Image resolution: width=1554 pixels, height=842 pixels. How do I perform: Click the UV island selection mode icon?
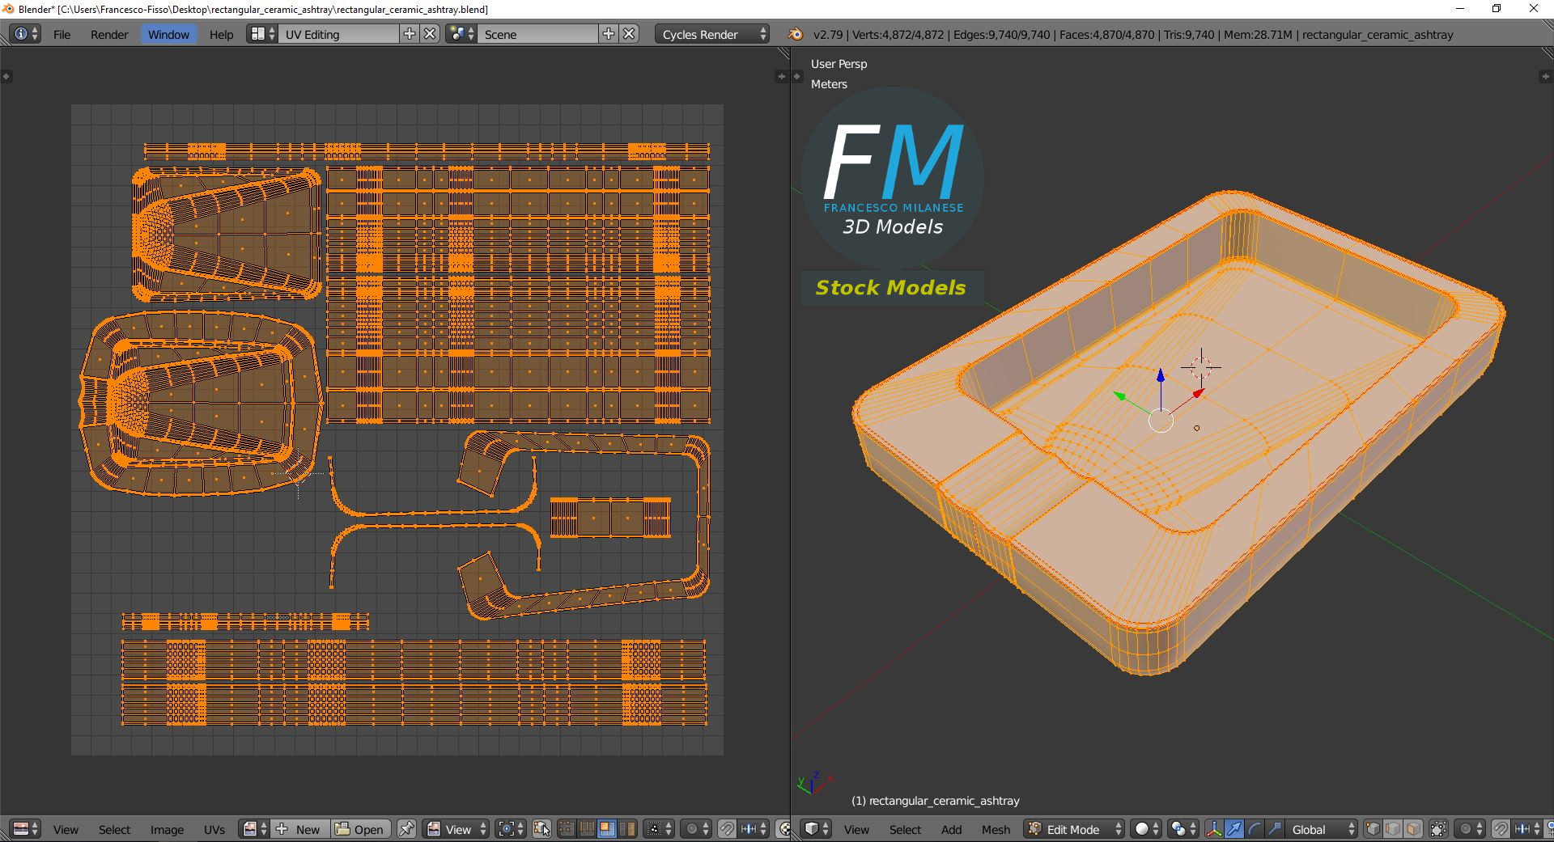coord(626,829)
